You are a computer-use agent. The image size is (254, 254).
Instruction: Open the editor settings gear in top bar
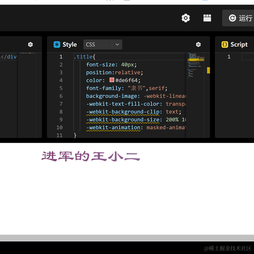pyautogui.click(x=186, y=18)
